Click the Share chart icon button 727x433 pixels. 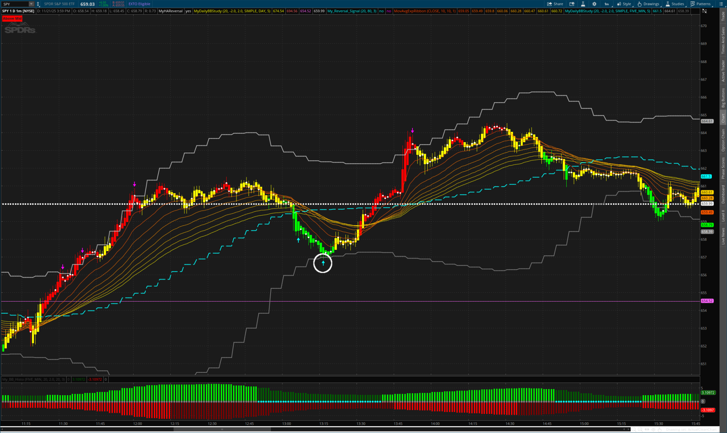[555, 4]
